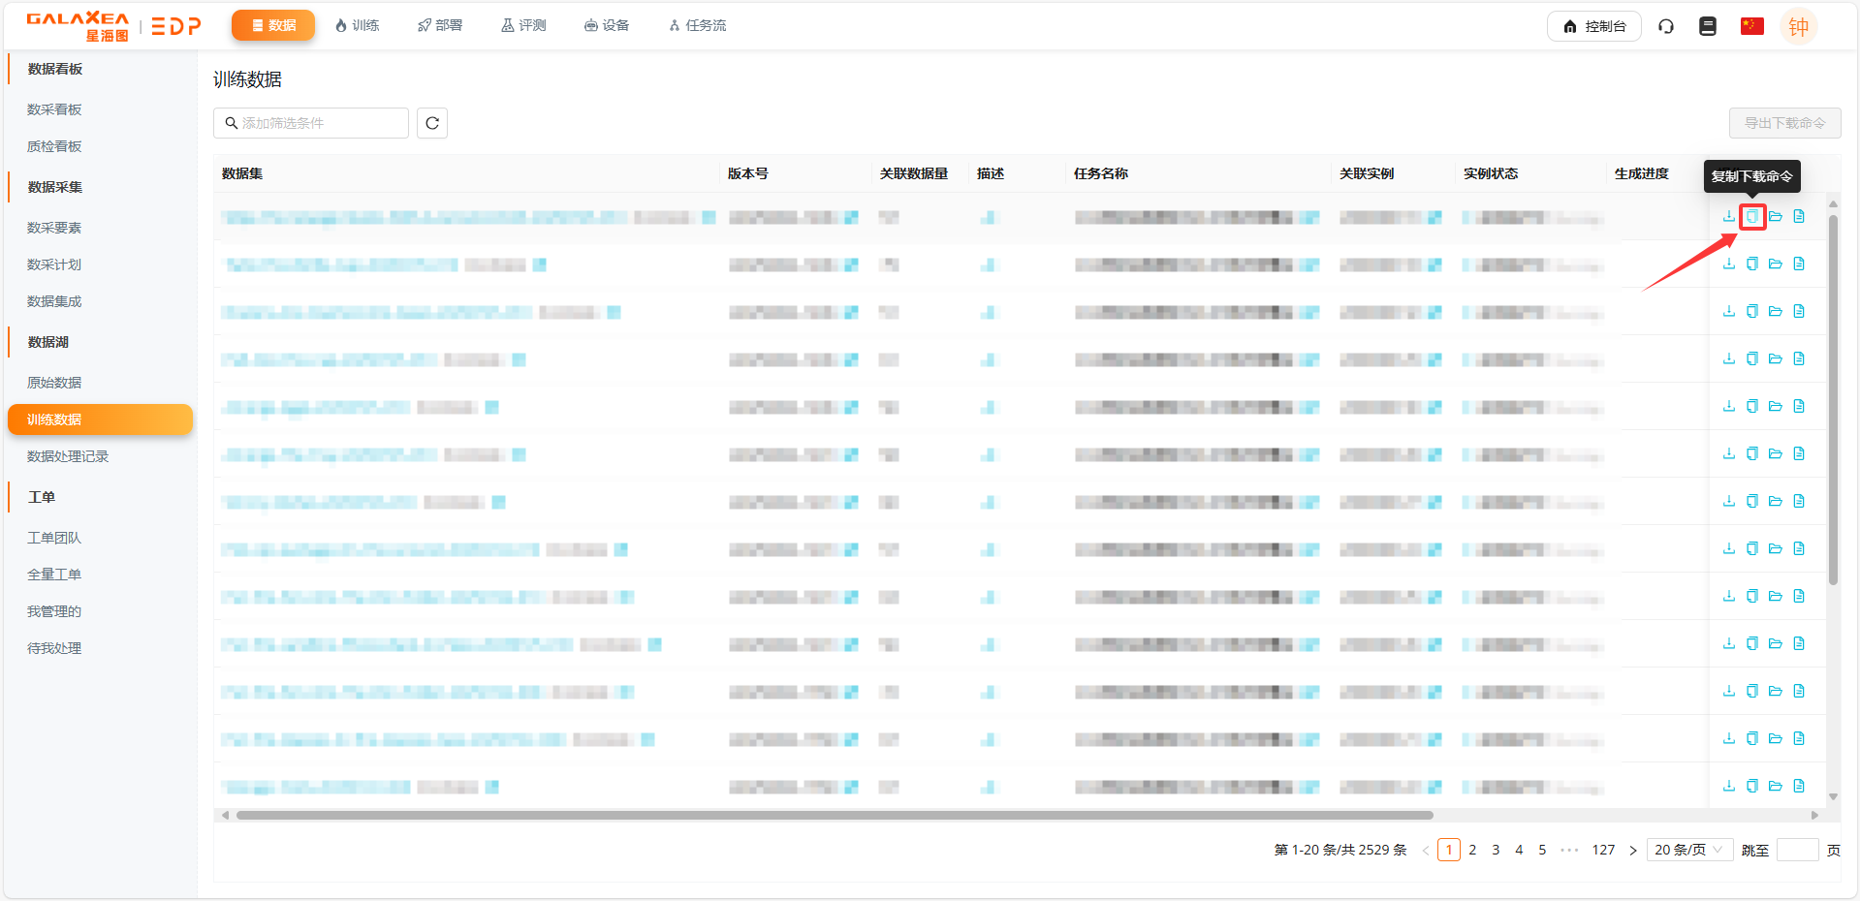
Task: Click the 导出下载命令 button
Action: [x=1784, y=123]
